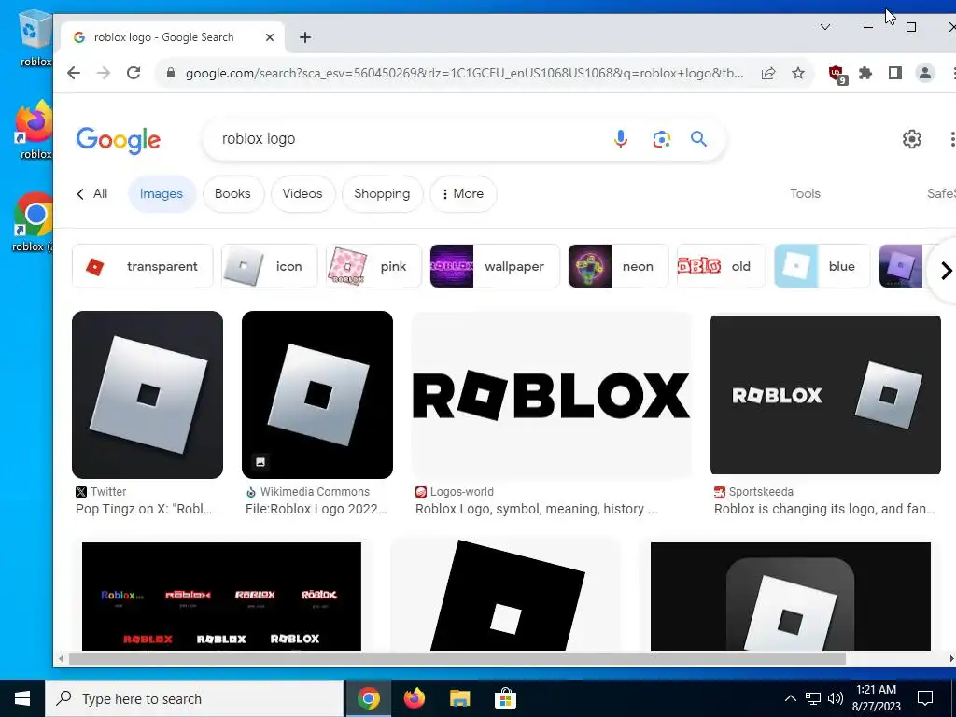Open the Sportskeeda Roblox logo image
This screenshot has height=717, width=956.
tap(825, 395)
